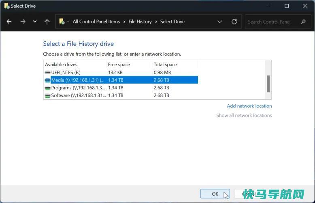Click the Media network drive icon

tap(47, 80)
